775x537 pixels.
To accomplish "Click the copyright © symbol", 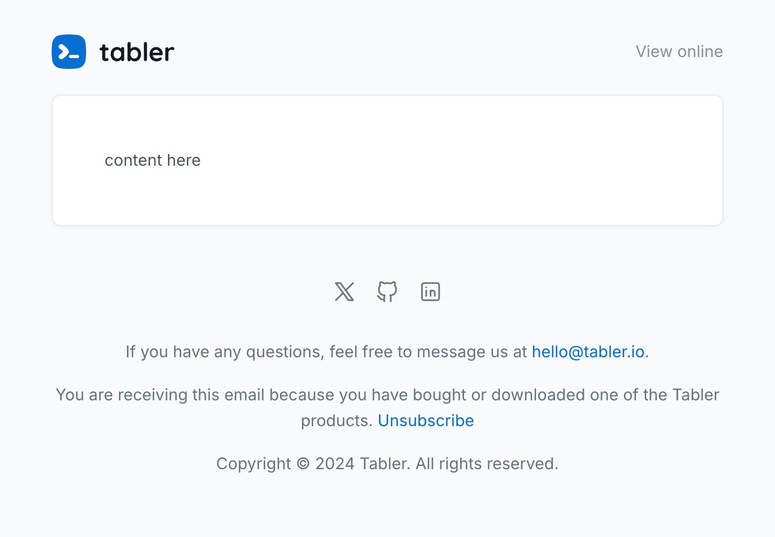I will 303,464.
